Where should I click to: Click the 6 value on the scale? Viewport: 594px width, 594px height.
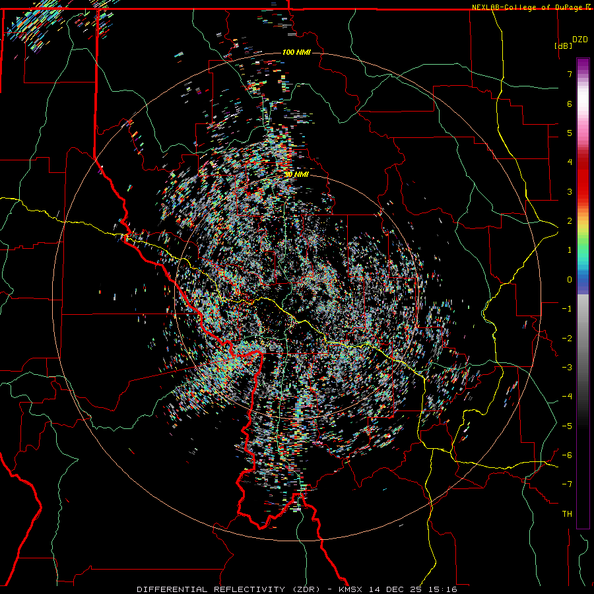(x=570, y=104)
